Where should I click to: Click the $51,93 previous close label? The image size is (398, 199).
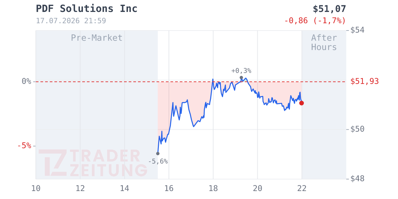[365, 81]
